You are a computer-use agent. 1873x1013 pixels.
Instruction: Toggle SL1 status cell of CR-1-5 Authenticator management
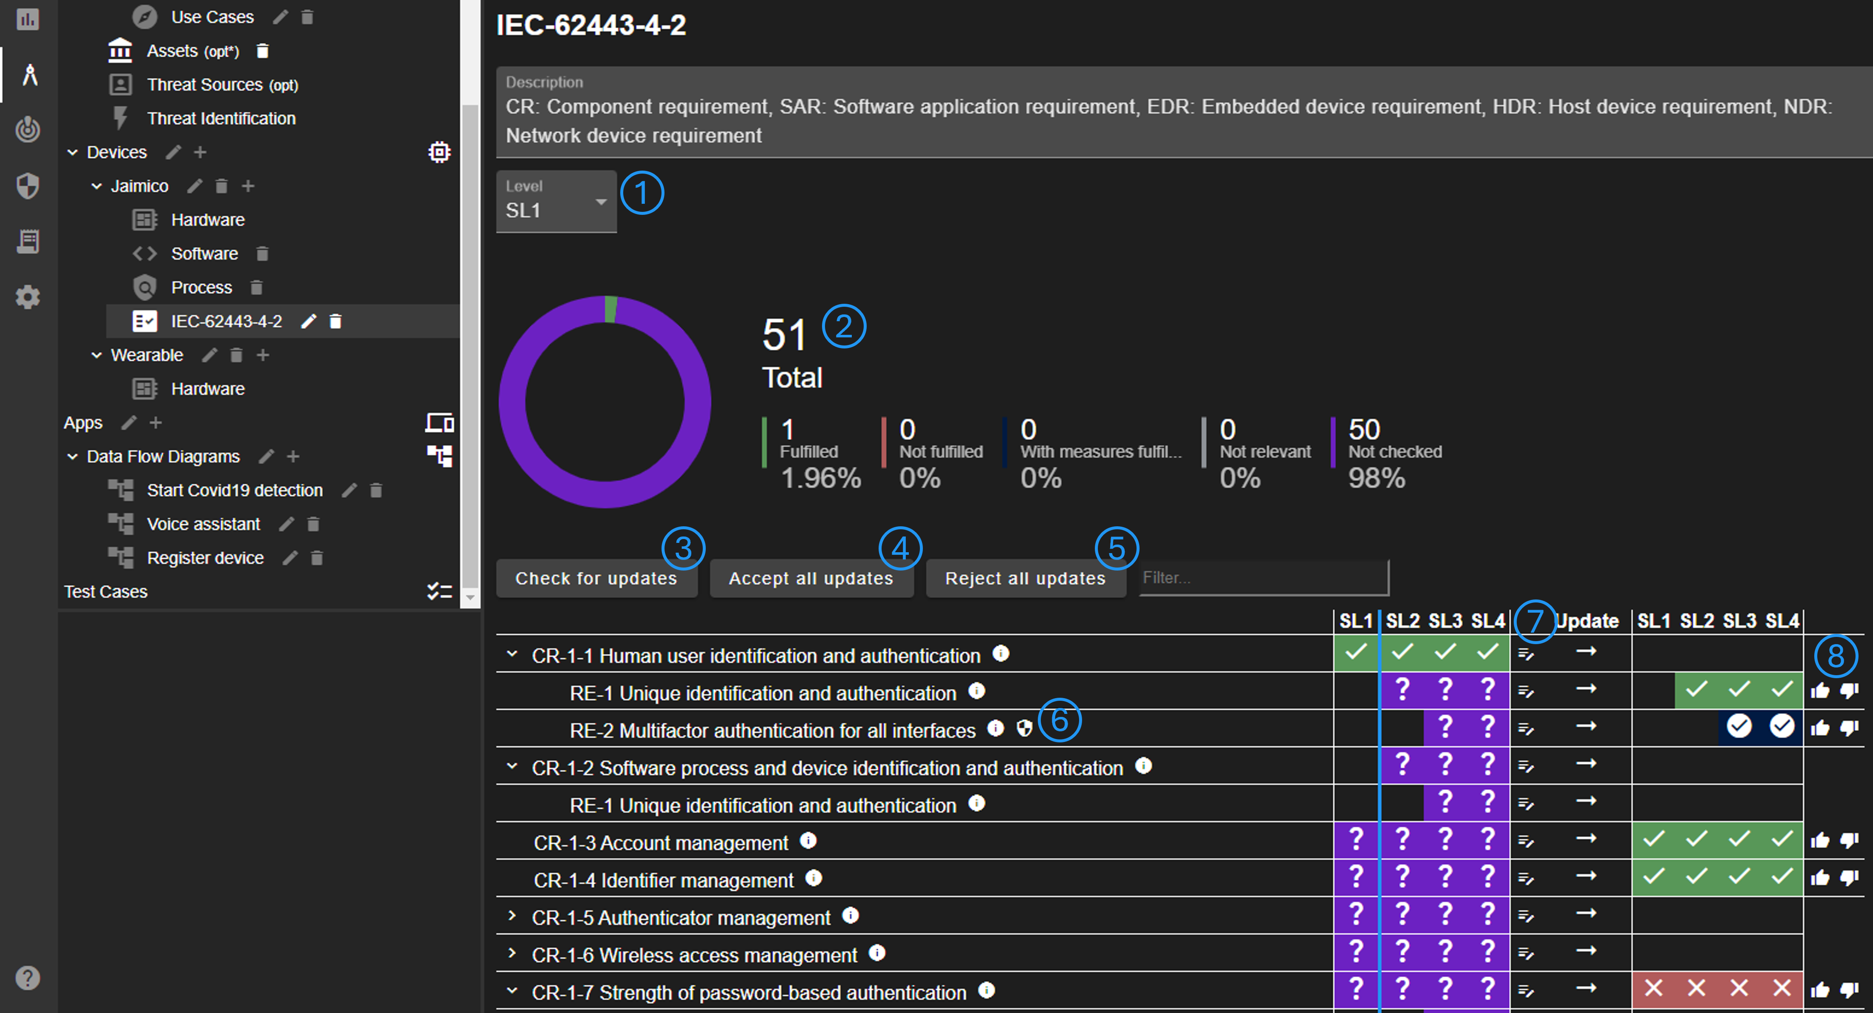click(1356, 914)
